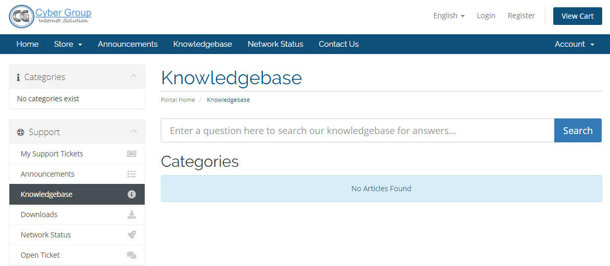
Task: Open Contact Us from the navigation bar
Action: (x=338, y=44)
